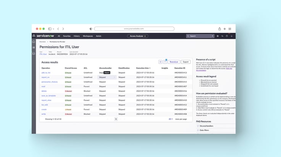Click the Home icon in left sidebar

coord(34,42)
